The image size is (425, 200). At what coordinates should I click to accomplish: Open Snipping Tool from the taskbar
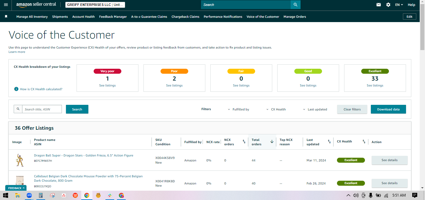(52, 195)
